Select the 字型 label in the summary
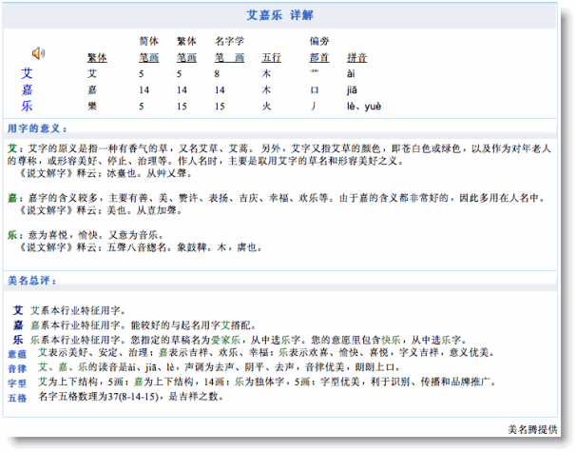Viewport: 576px width, 452px height. pos(17,382)
